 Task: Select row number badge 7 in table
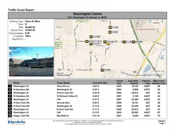(10, 106)
